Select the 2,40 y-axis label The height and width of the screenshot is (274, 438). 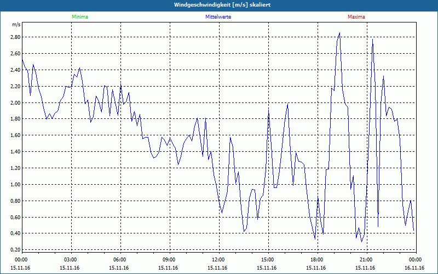[x=16, y=70]
